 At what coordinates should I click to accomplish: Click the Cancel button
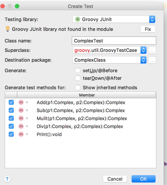pos(115,179)
